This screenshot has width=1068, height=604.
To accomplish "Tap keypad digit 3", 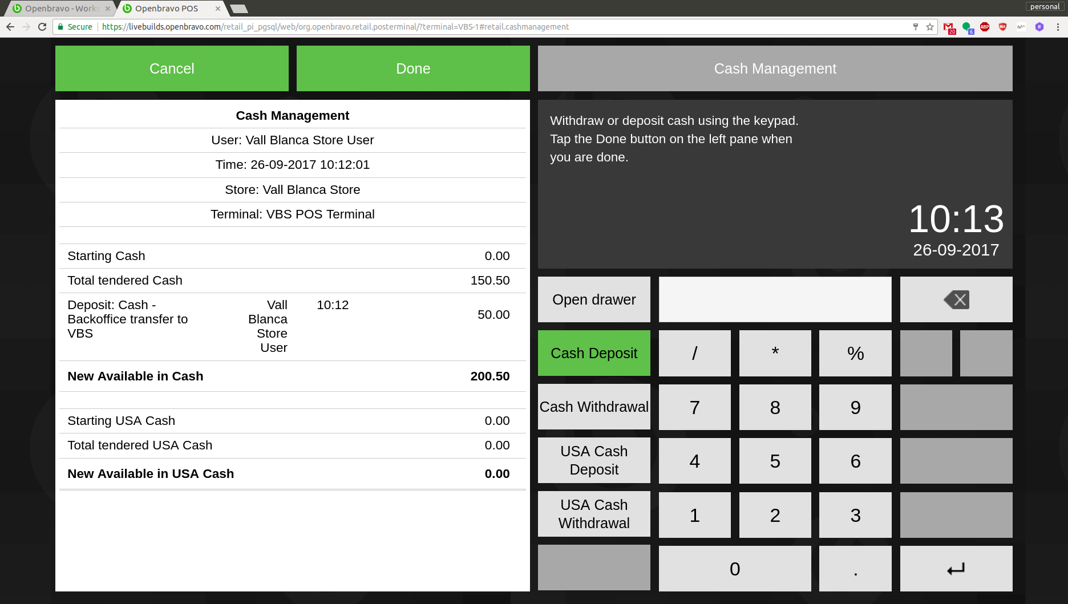I will tap(855, 515).
